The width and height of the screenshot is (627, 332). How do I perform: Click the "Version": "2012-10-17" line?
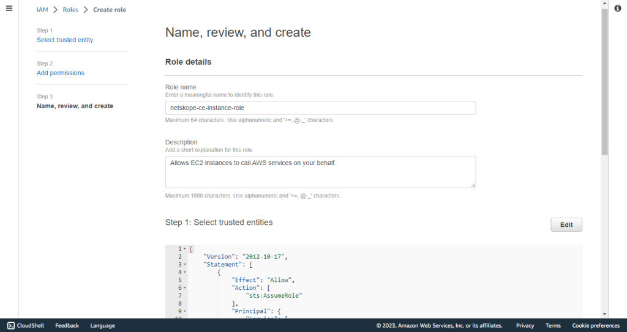click(x=245, y=257)
